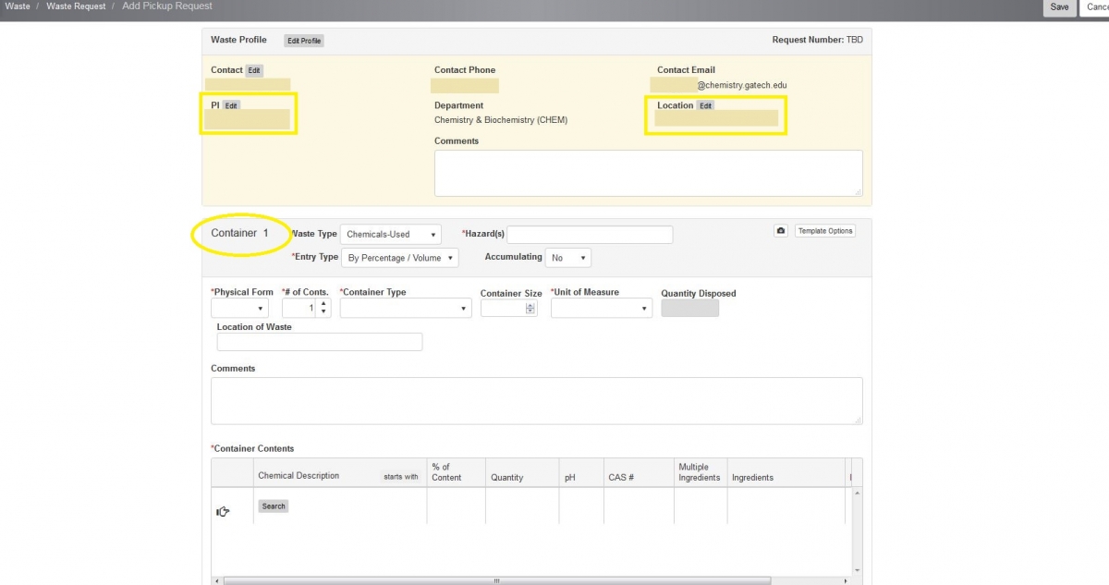Screen dimensions: 1109x585
Task: Select the Physical Form dropdown
Action: tap(239, 309)
